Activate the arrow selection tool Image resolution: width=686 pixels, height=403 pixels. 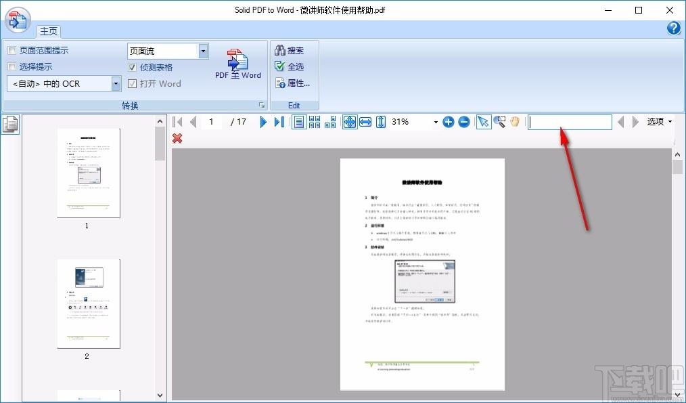point(483,122)
